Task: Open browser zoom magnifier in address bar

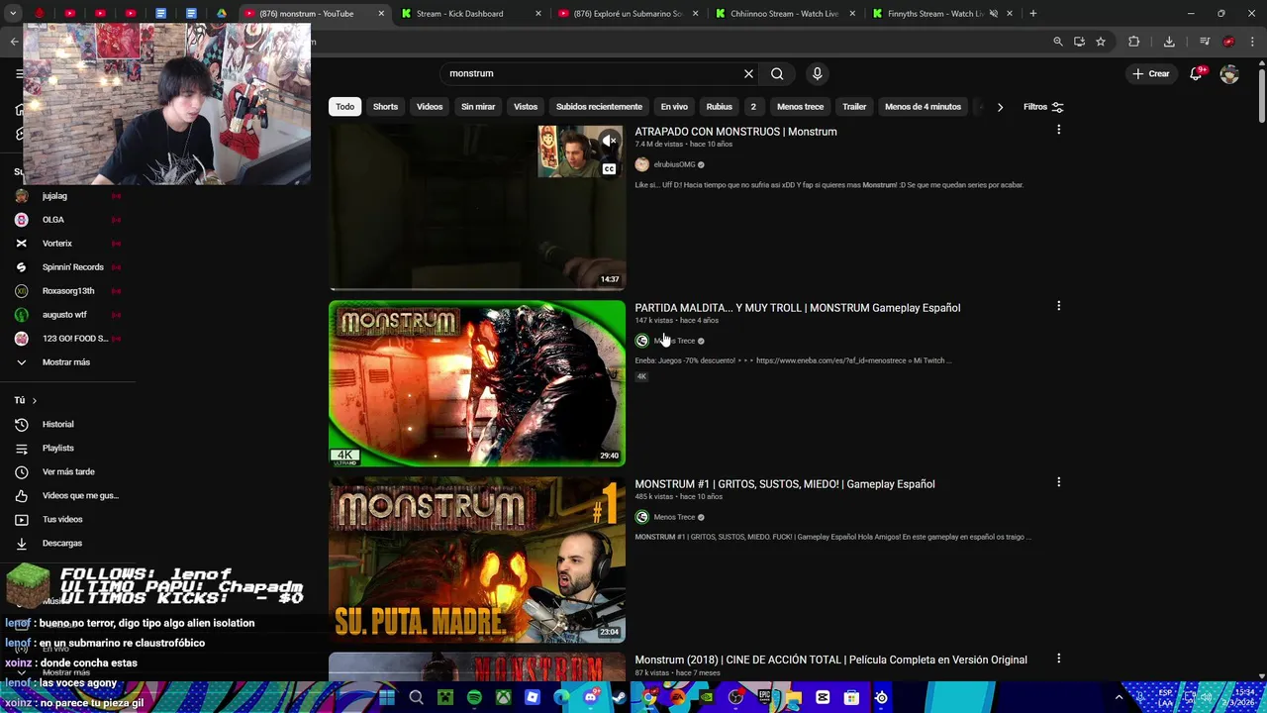Action: pos(1058,42)
